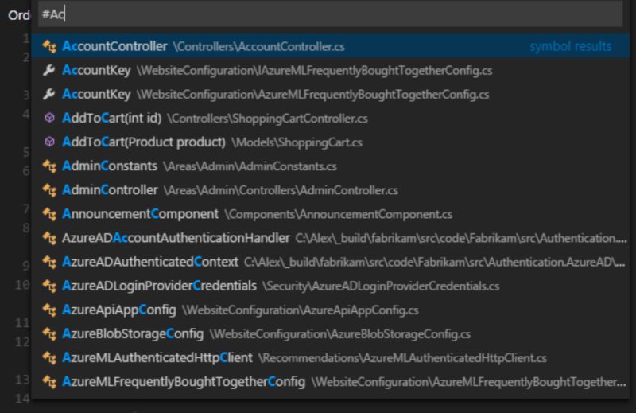Select the AzureApiAppConfig symbol

[x=330, y=310]
